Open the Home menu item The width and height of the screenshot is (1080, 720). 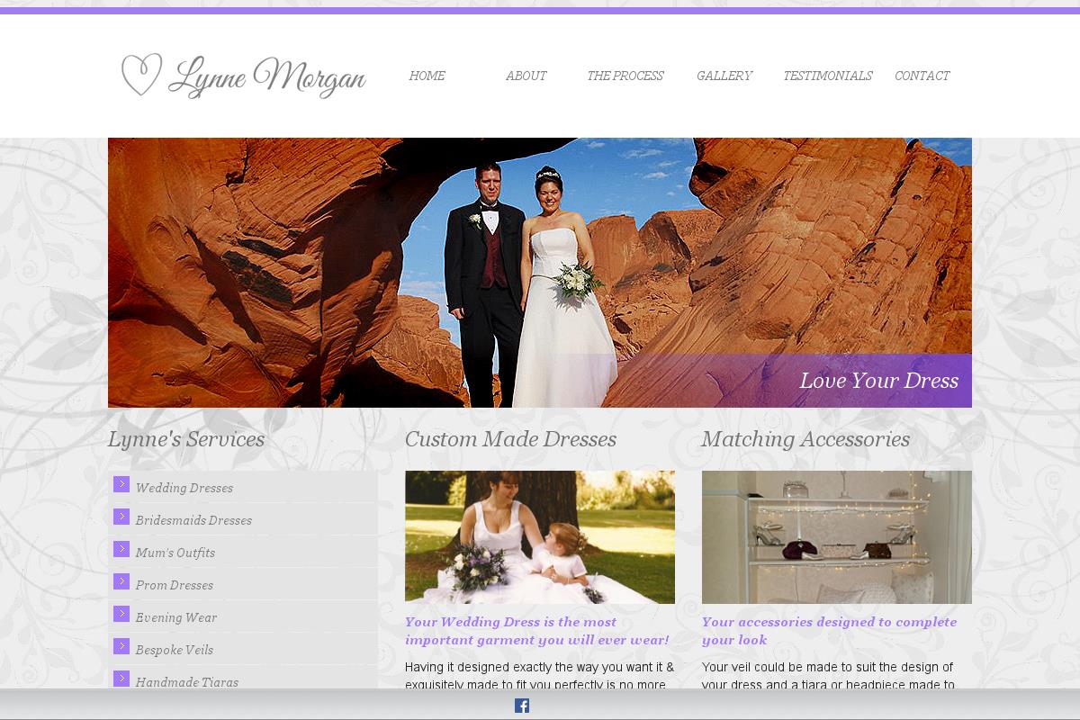427,76
